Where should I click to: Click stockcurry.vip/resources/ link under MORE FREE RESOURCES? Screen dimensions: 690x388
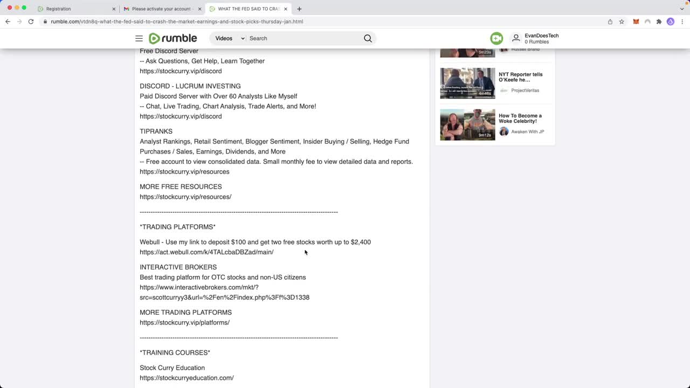coord(185,197)
